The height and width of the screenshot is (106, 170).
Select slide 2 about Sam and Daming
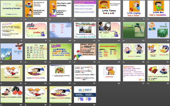click(36, 9)
